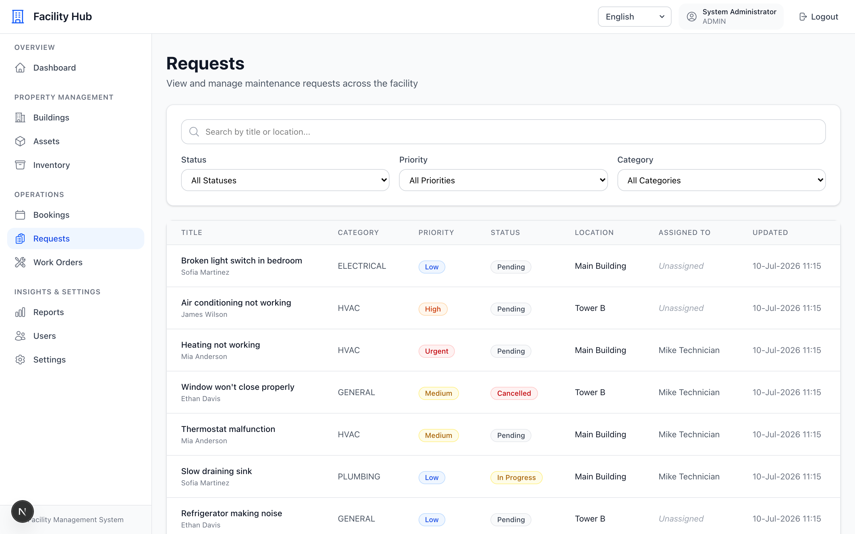This screenshot has width=855, height=534.
Task: Open the Work Orders menu item
Action: [x=76, y=262]
